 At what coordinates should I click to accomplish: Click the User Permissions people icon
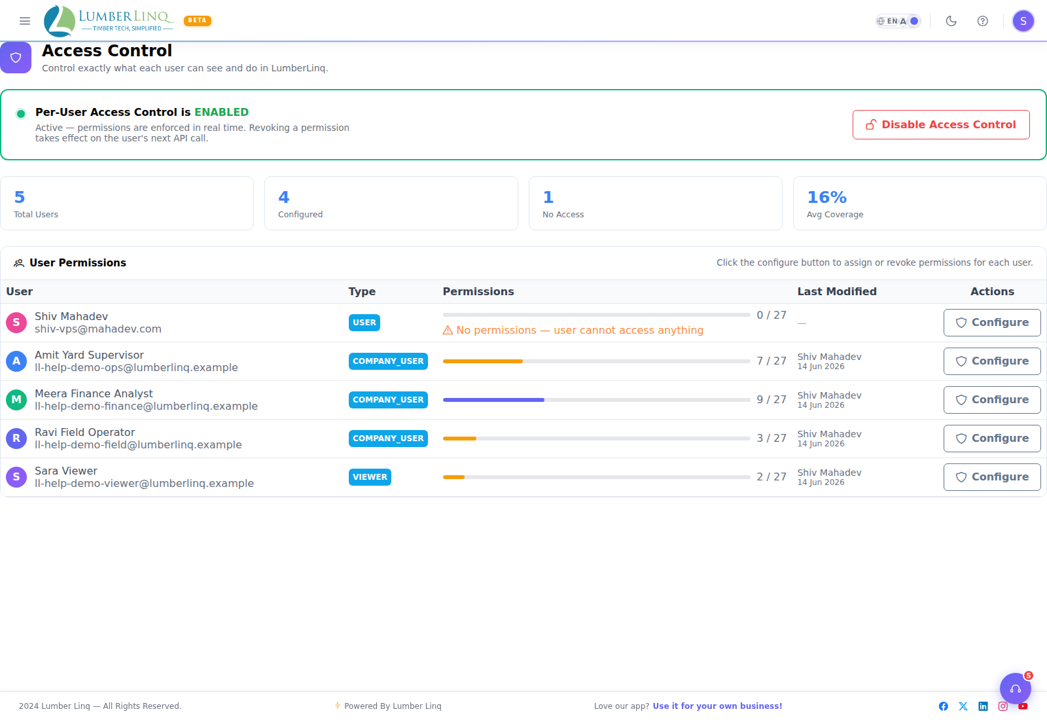[19, 263]
